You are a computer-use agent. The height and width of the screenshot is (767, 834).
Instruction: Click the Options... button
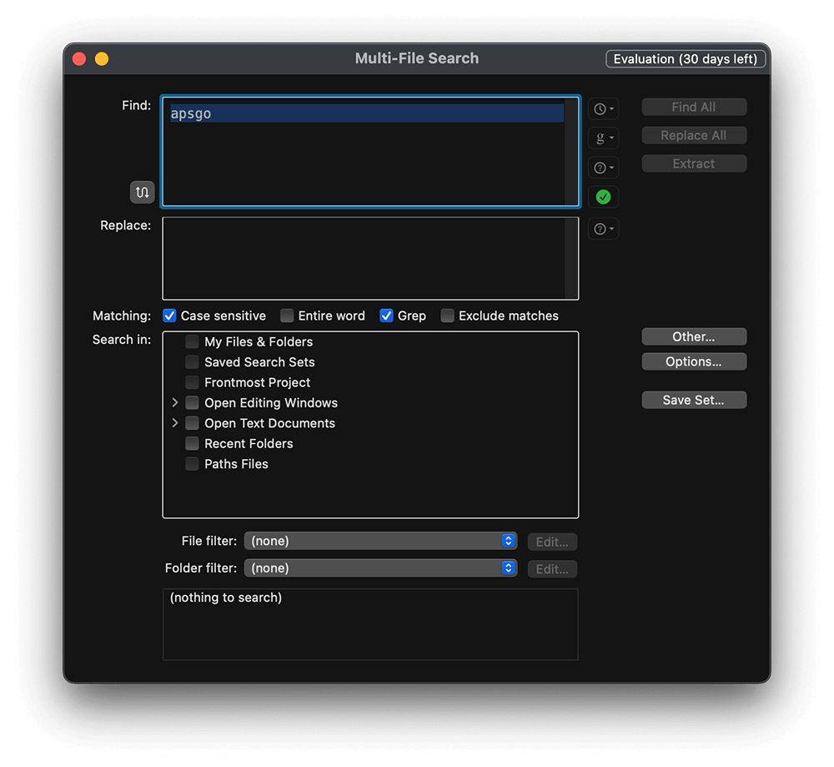pos(694,361)
